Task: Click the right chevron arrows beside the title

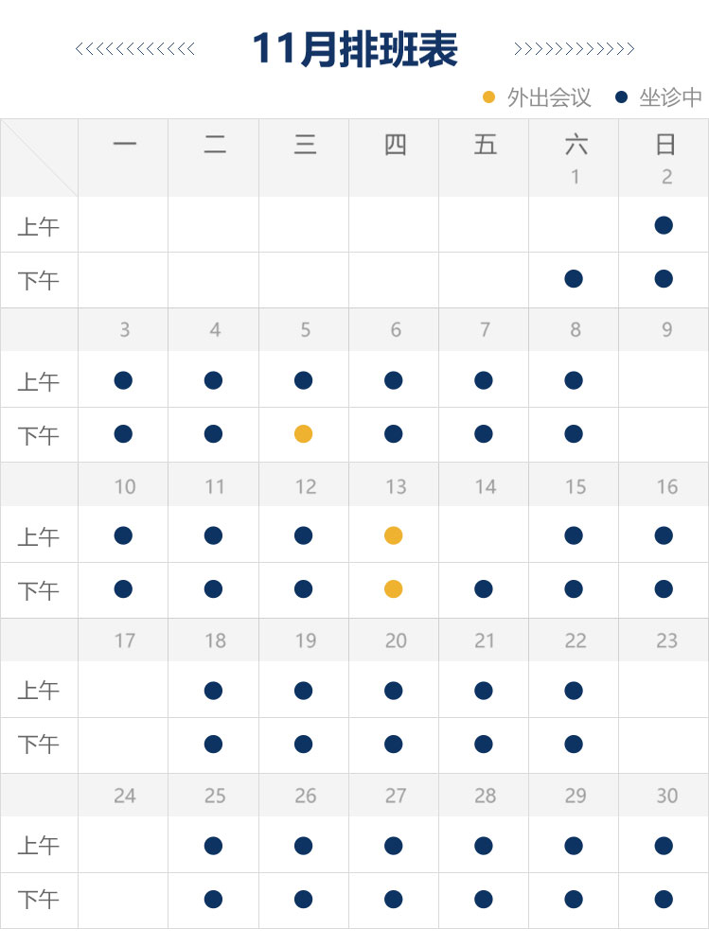Action: [x=574, y=49]
